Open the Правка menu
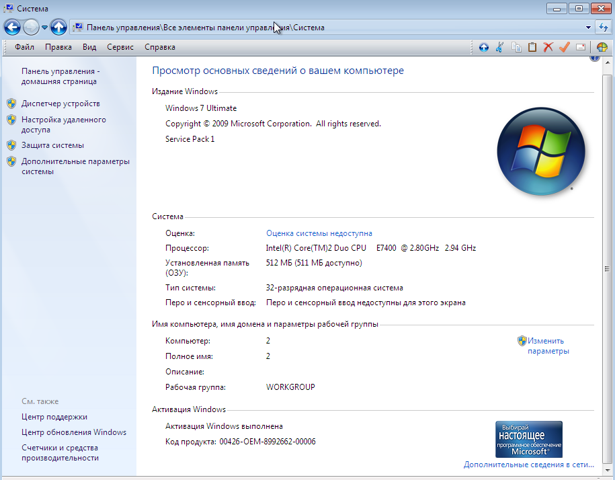 click(58, 47)
